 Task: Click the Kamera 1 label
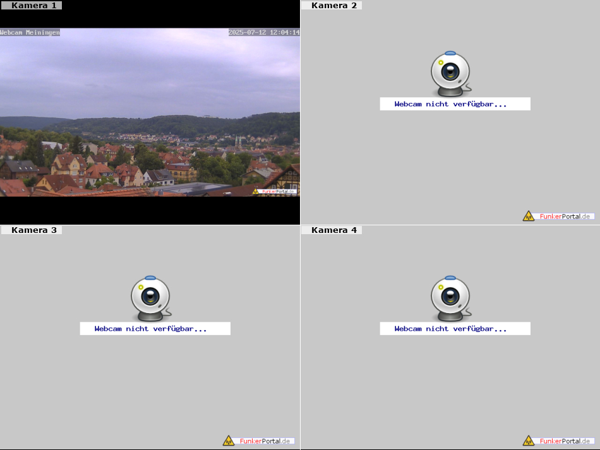[x=32, y=5]
